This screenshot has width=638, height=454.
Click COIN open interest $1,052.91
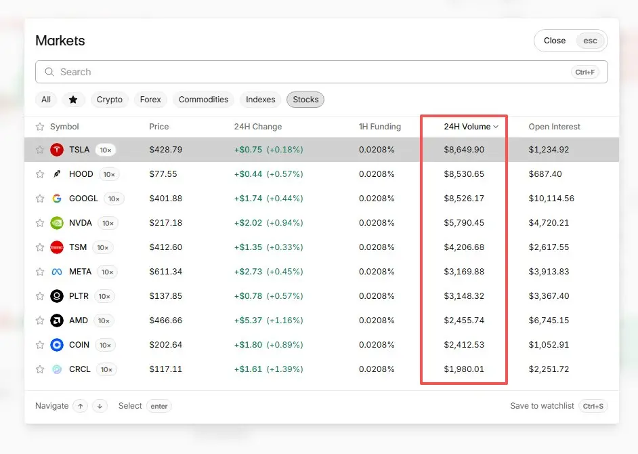[549, 345]
